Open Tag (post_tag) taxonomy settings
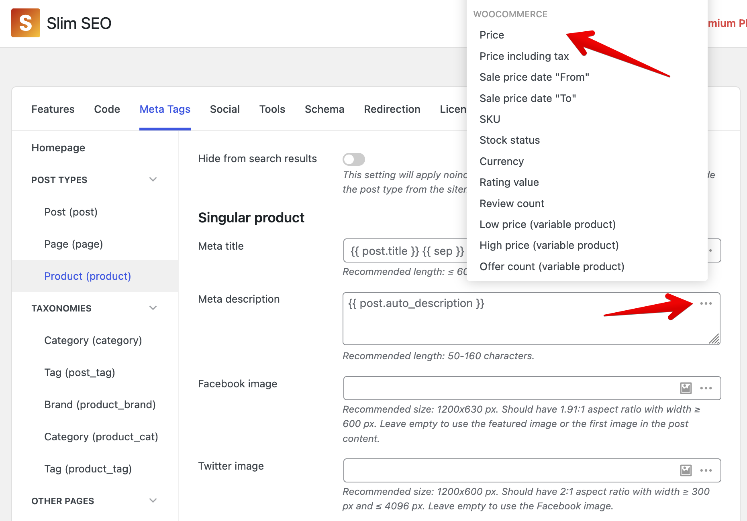This screenshot has height=521, width=747. [80, 372]
